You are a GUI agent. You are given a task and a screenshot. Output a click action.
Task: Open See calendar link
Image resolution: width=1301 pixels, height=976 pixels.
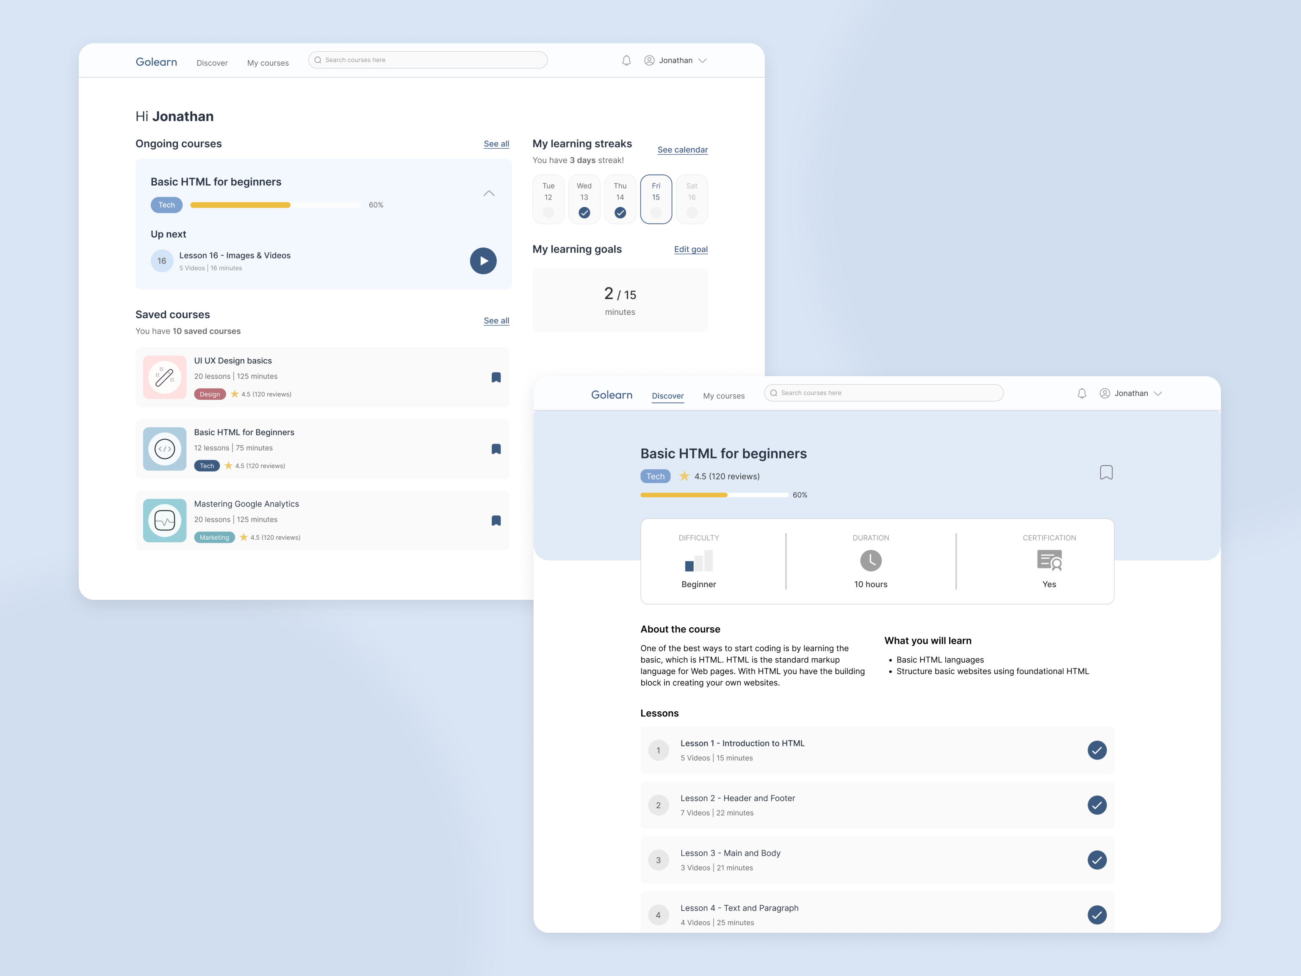coord(682,150)
